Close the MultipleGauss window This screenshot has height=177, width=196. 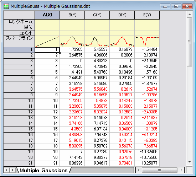tap(187, 6)
